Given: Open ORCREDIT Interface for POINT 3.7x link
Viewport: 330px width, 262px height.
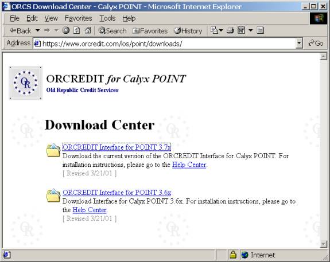Looking at the screenshot, I should pos(117,147).
